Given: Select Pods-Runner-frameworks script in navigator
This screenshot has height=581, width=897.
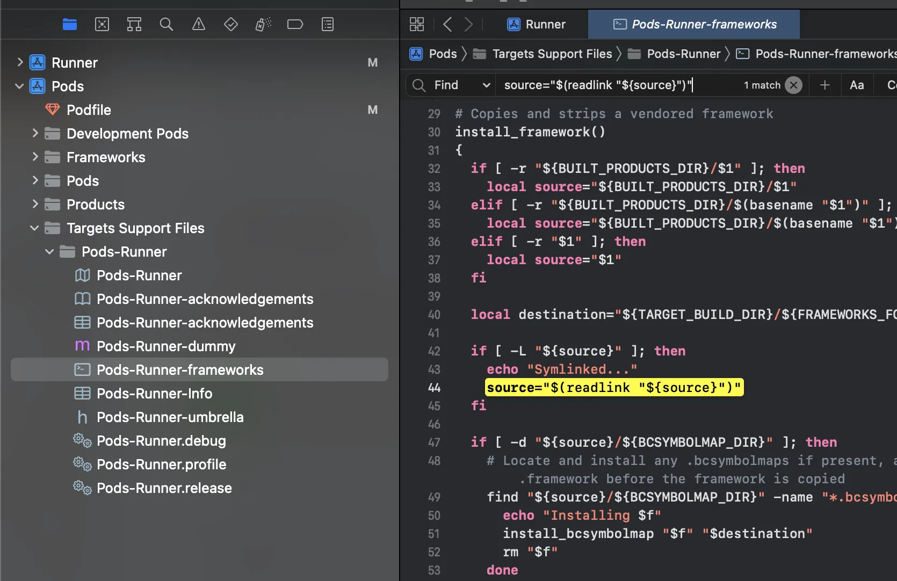Looking at the screenshot, I should click(x=199, y=369).
